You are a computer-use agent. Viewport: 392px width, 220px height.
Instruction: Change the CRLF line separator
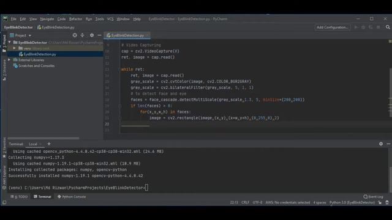245,202
